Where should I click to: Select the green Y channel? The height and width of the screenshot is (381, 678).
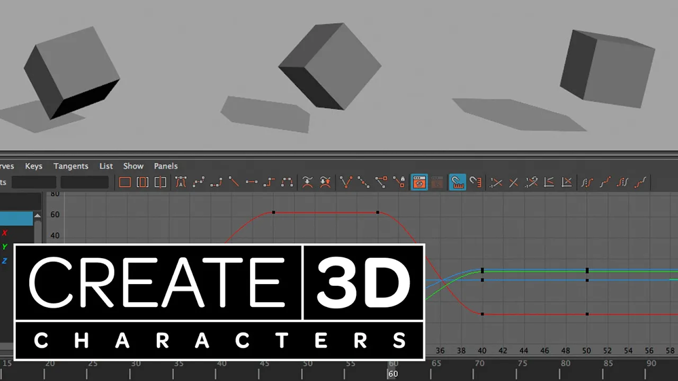(x=5, y=247)
